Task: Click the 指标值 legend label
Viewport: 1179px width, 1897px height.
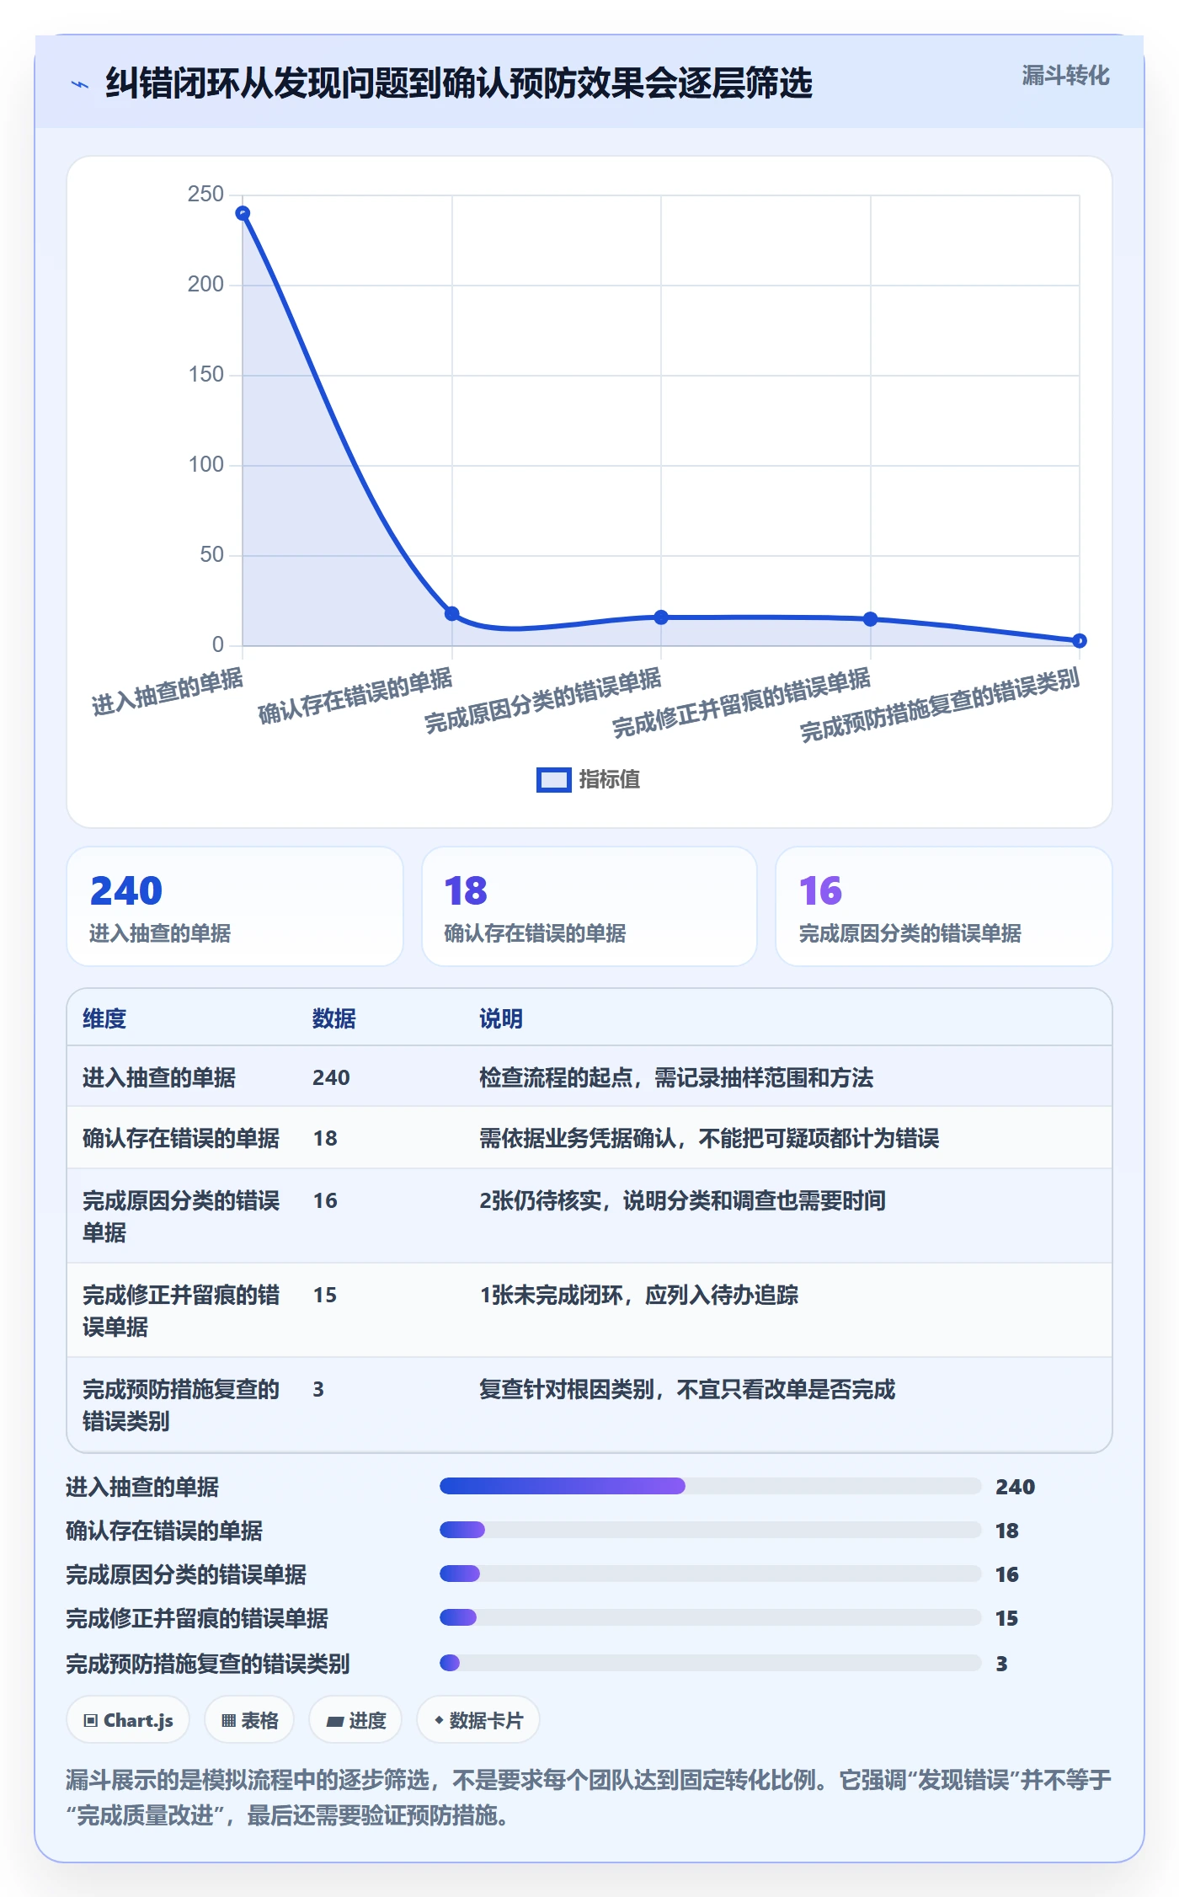Action: coord(609,780)
